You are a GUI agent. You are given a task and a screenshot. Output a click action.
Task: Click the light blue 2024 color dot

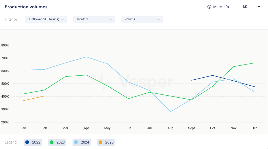click(76, 142)
